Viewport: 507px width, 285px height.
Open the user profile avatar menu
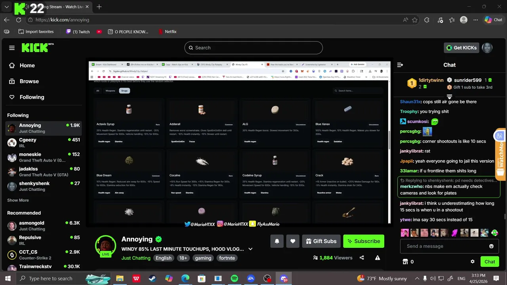(x=487, y=47)
